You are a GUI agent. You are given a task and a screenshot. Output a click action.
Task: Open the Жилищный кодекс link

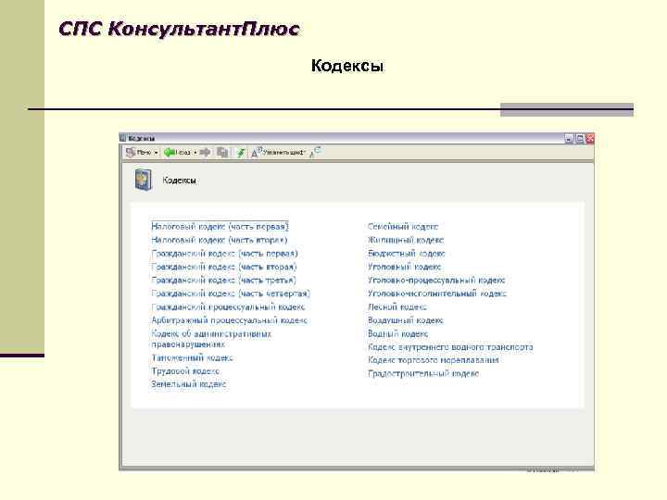point(406,240)
